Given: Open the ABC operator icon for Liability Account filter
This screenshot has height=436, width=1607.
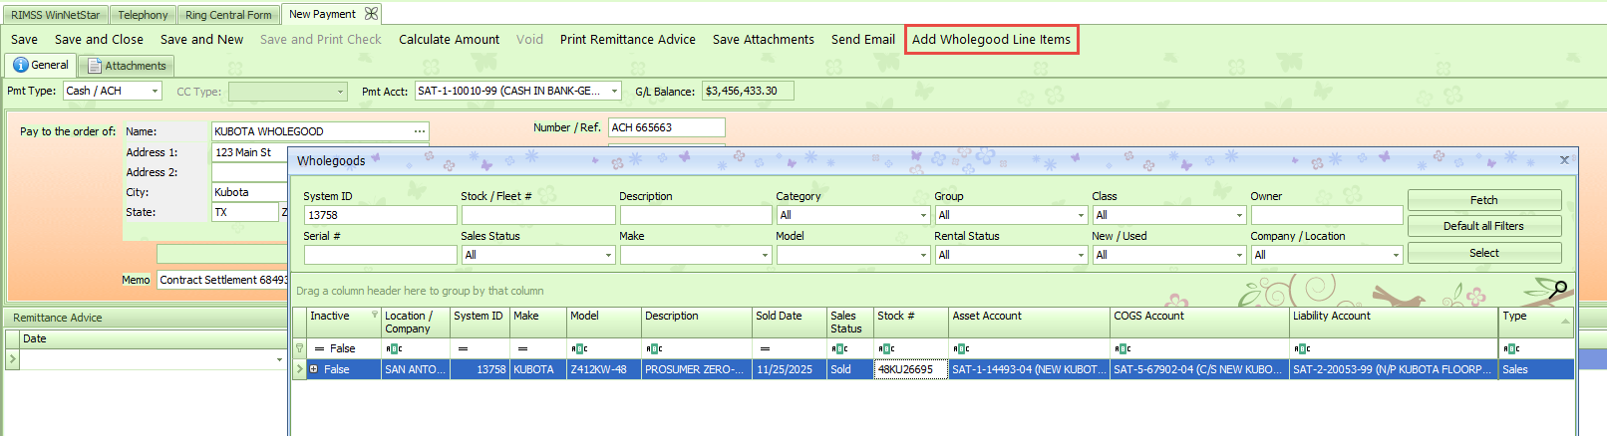Looking at the screenshot, I should point(1302,348).
